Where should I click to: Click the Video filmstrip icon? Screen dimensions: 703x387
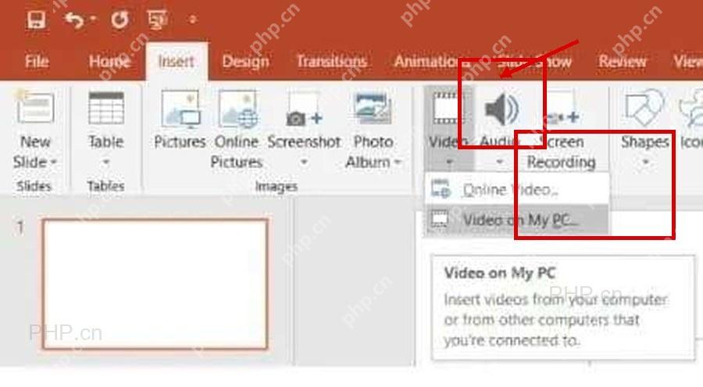point(448,108)
